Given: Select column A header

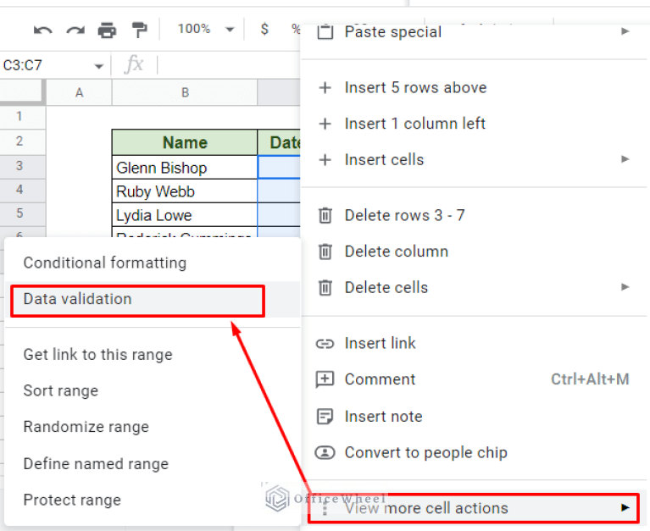Looking at the screenshot, I should 79,92.
